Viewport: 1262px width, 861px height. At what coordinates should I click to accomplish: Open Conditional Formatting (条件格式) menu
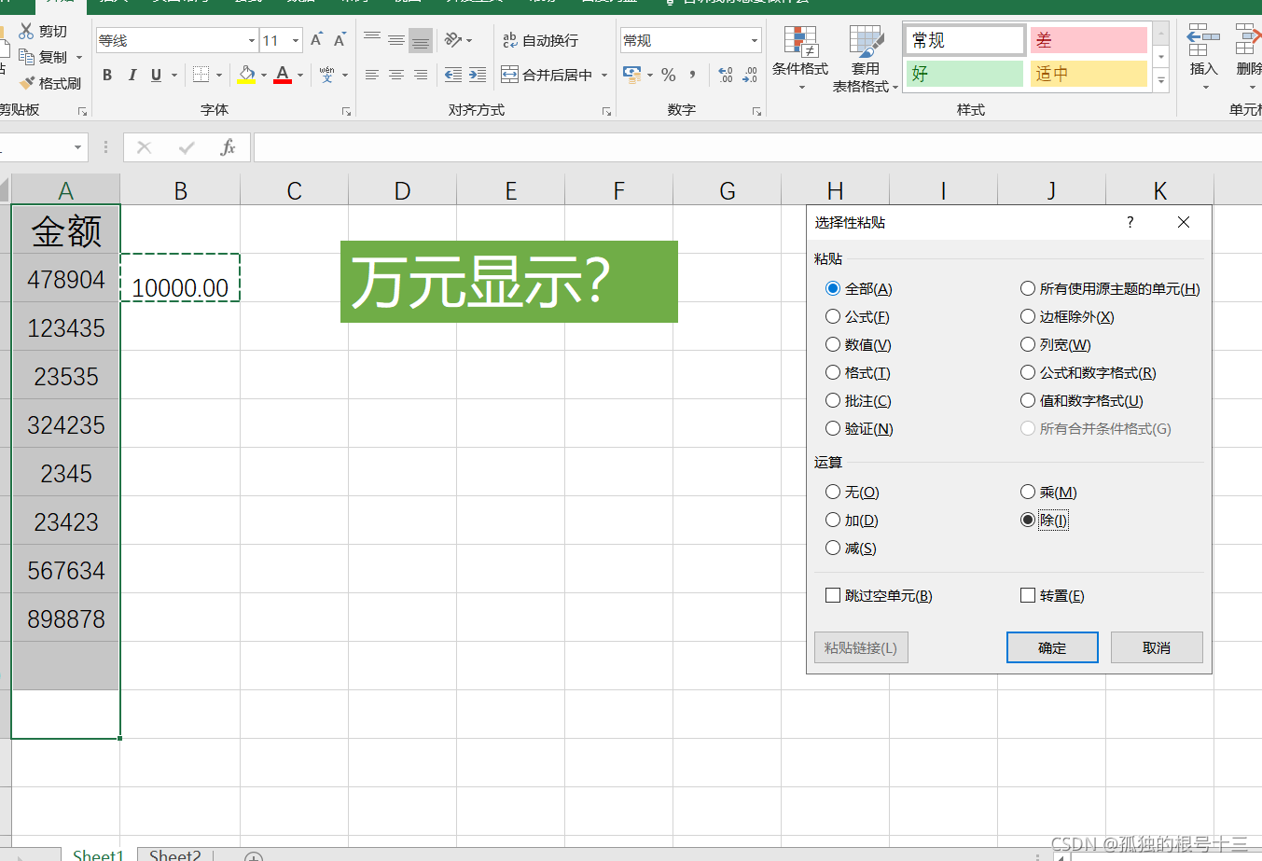coord(800,58)
